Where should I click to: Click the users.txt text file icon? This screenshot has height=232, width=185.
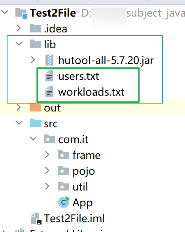(49, 76)
